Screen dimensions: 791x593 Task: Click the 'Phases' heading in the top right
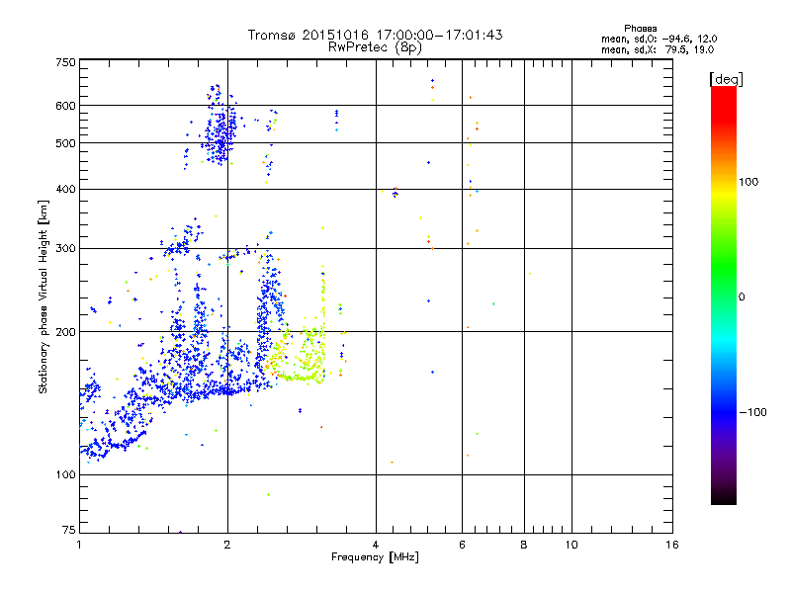click(640, 29)
